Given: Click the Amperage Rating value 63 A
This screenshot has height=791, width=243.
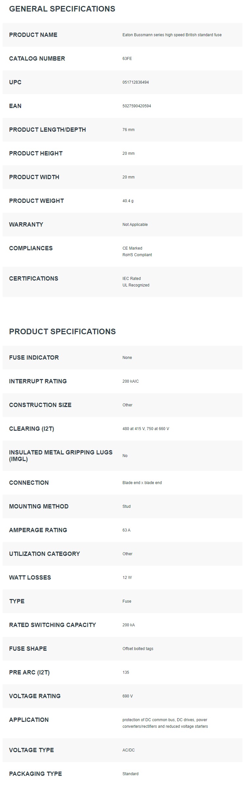Looking at the screenshot, I should pyautogui.click(x=127, y=530).
